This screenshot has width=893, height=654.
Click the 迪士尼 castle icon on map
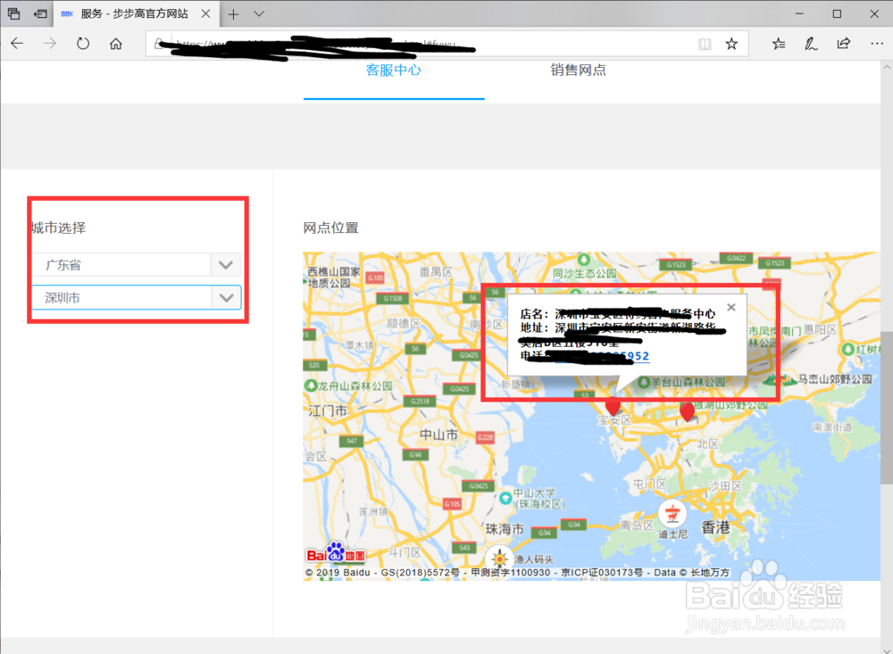672,513
